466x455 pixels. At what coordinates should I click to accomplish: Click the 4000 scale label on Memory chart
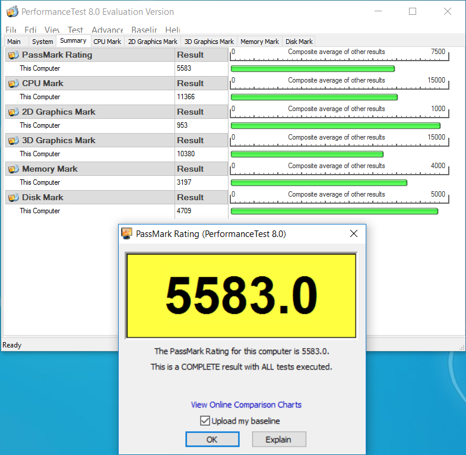pos(438,166)
